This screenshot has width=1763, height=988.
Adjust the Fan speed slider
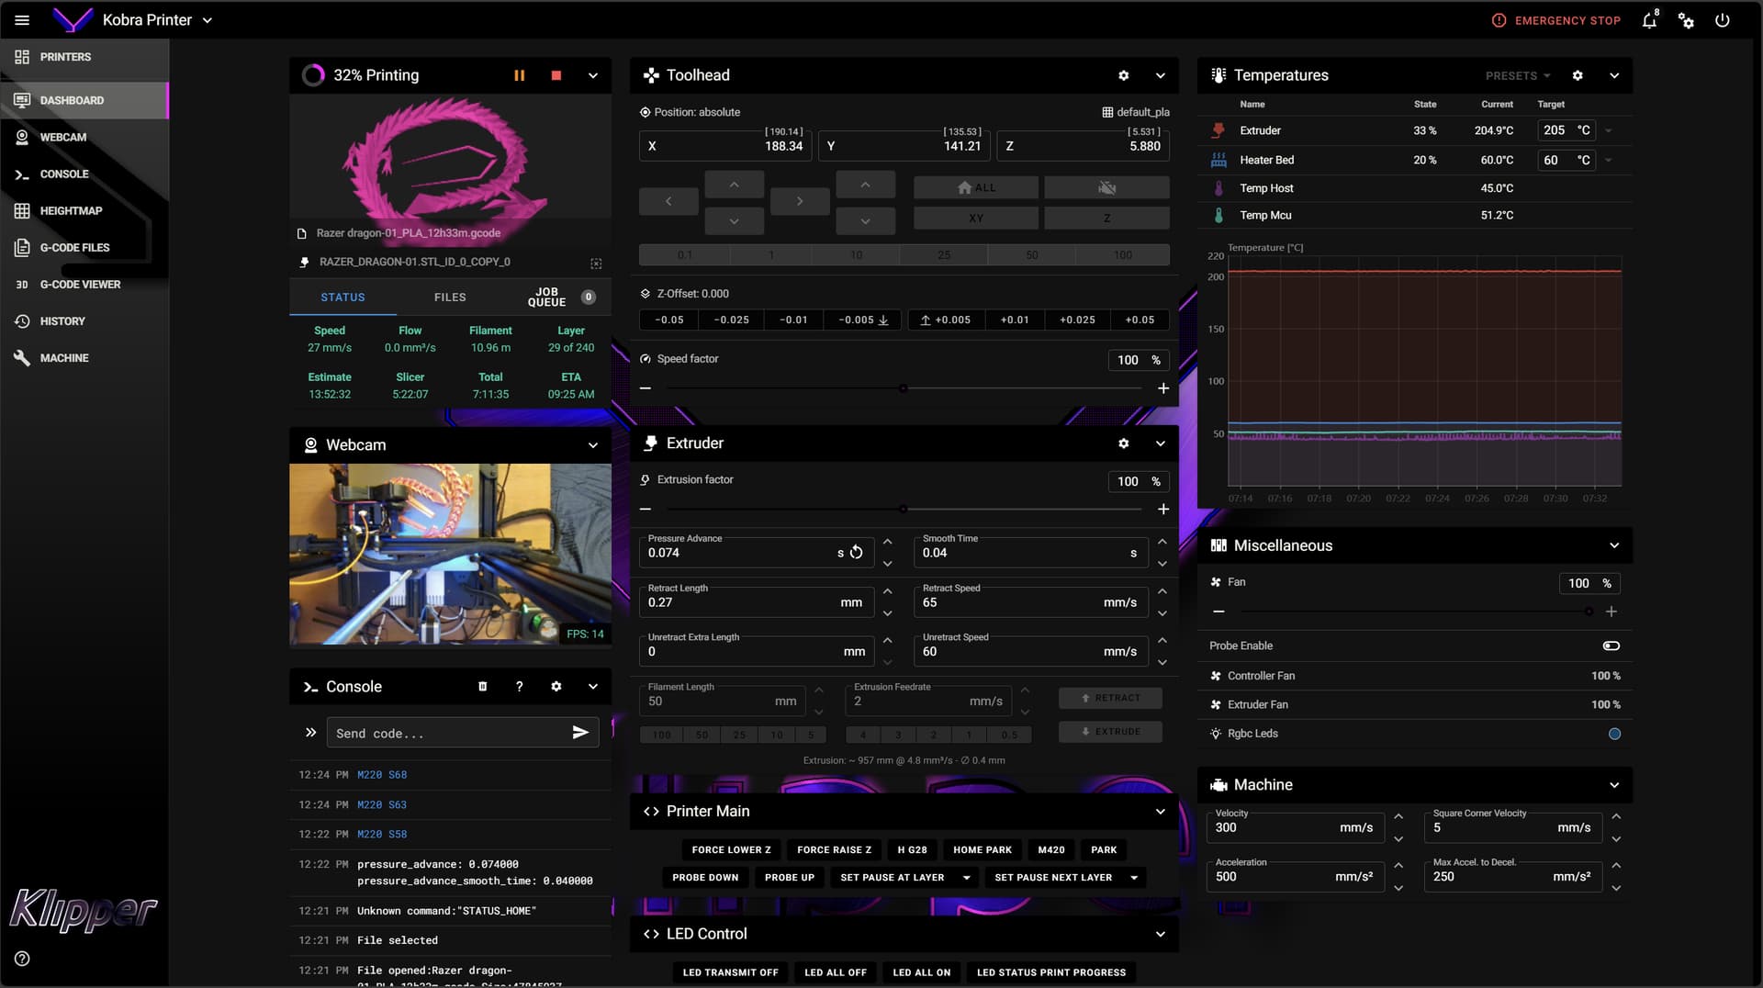(x=1415, y=612)
